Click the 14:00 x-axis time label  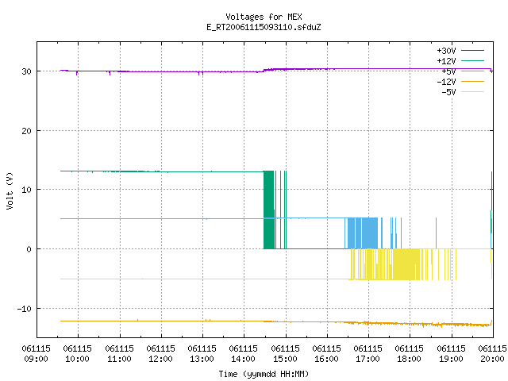click(x=244, y=359)
